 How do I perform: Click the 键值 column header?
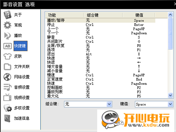(139, 15)
